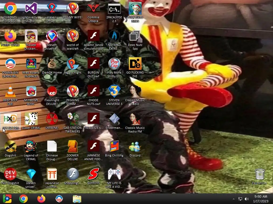This screenshot has height=204, width=273.
Task: Open Firefox from the taskbar
Action: tap(41, 199)
